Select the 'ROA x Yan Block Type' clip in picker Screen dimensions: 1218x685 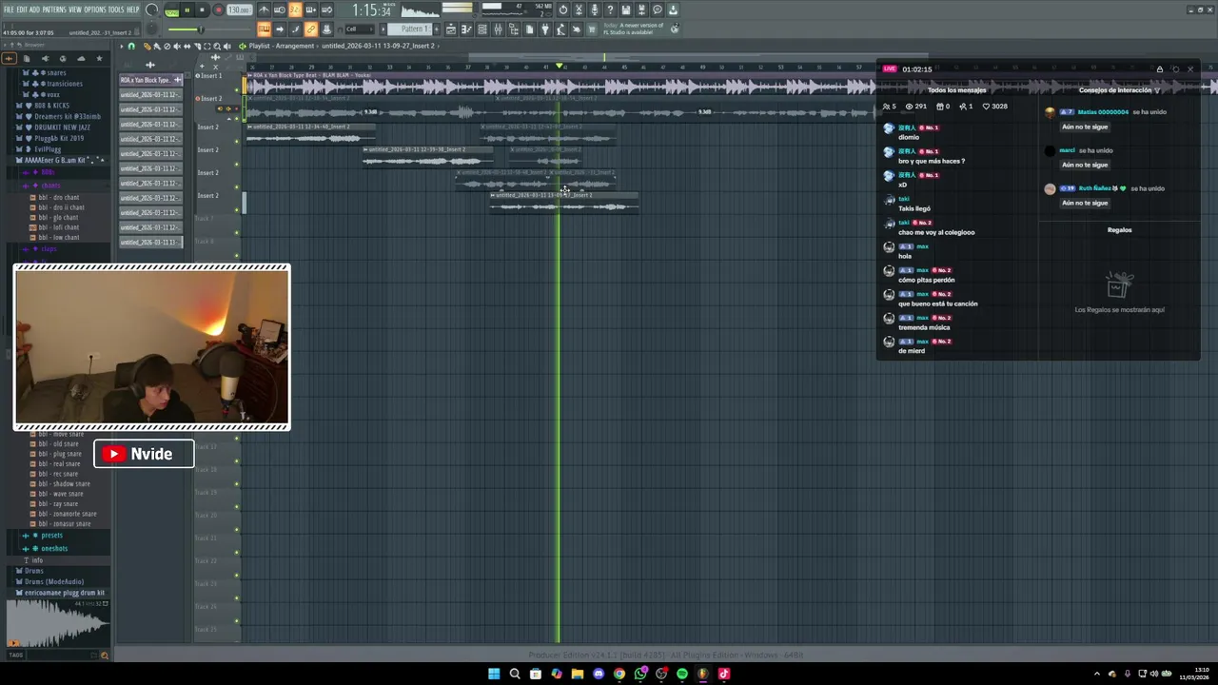click(x=150, y=80)
